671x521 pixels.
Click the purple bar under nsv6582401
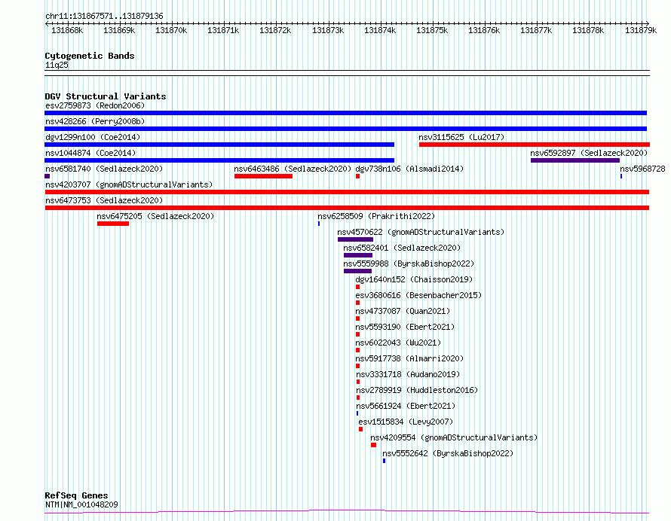tap(358, 255)
